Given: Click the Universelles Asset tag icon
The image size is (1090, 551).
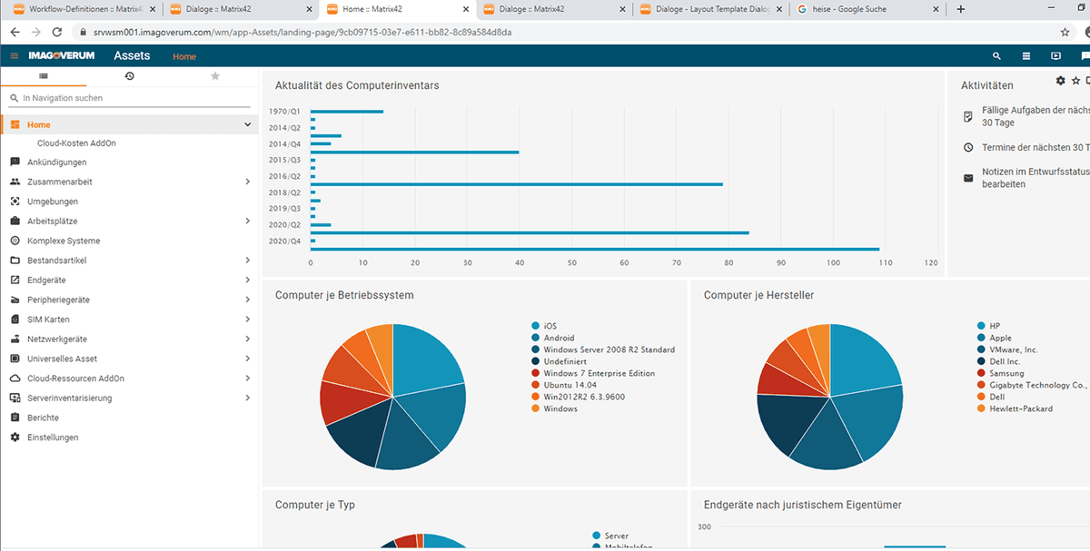Looking at the screenshot, I should 15,359.
